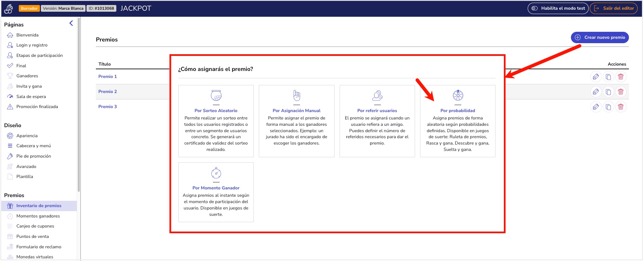The width and height of the screenshot is (643, 261).
Task: Open Momentos ganadores in the sidebar
Action: [x=38, y=216]
